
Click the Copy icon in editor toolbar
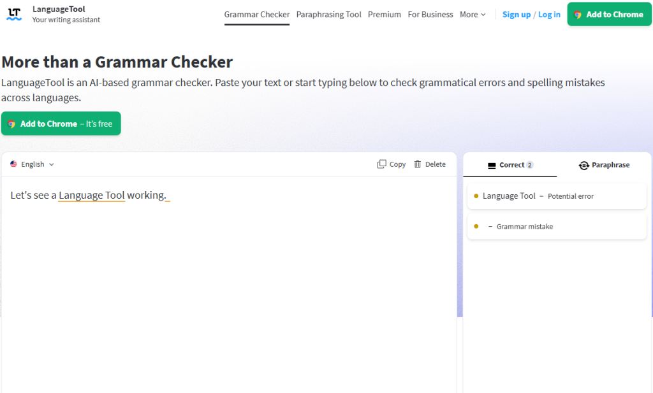pyautogui.click(x=381, y=164)
